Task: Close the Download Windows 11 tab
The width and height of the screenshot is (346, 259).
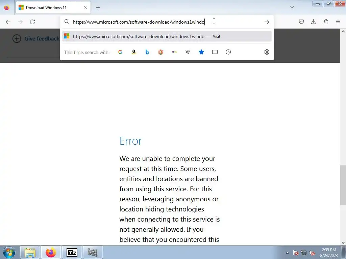Action: (x=85, y=7)
